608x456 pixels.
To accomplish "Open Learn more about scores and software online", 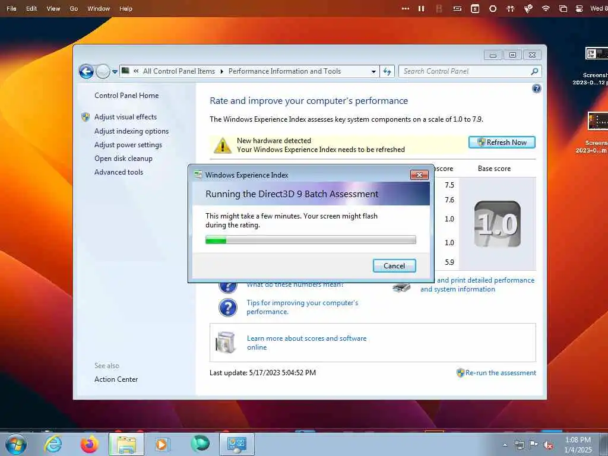I will [x=306, y=343].
